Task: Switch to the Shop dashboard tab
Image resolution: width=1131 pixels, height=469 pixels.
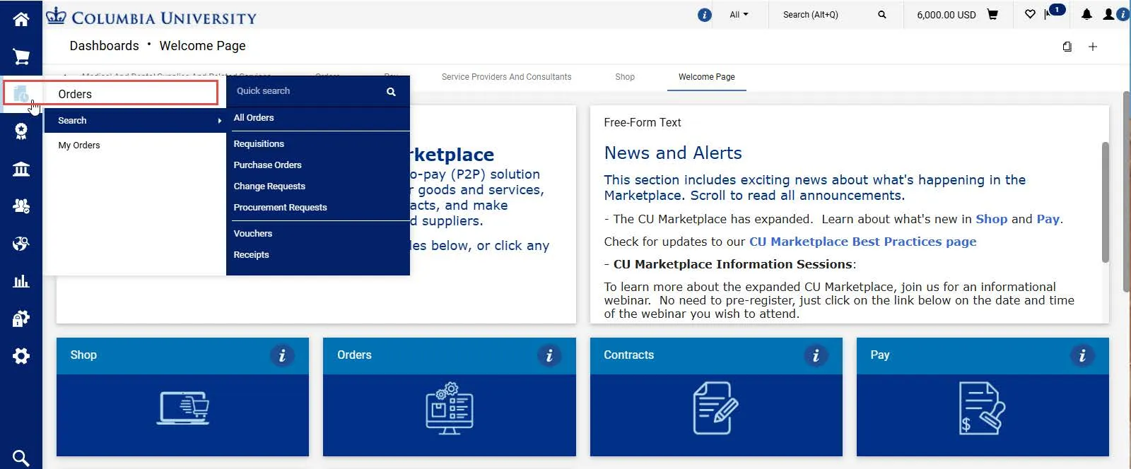Action: tap(625, 77)
